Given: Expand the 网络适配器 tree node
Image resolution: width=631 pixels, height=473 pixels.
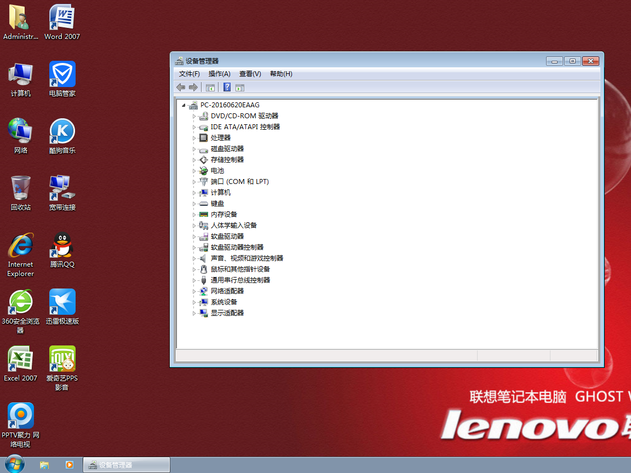Looking at the screenshot, I should tap(194, 291).
